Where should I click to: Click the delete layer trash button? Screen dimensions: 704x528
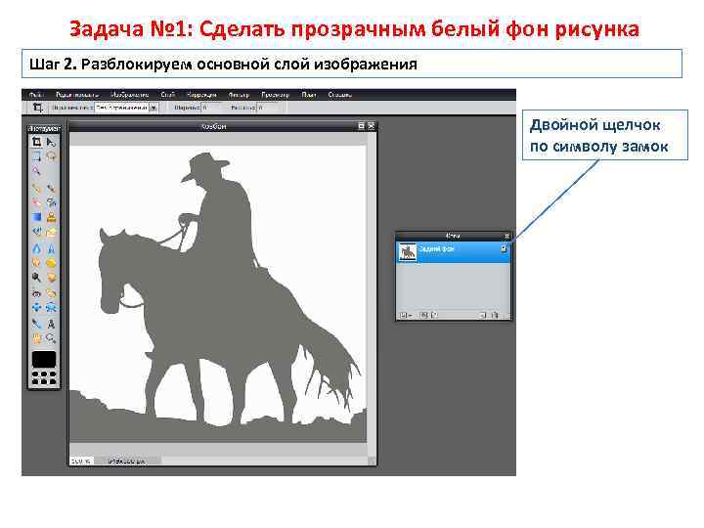495,315
